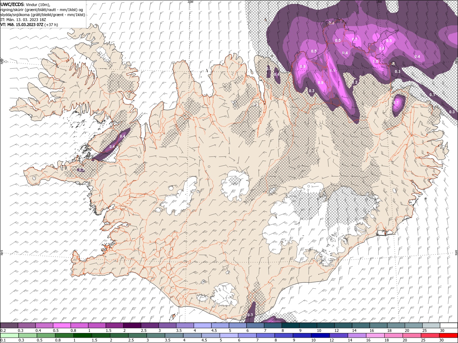Pick the bright red swatch labeled 30
Viewport: 458px width, 343px height.
(x=448, y=335)
